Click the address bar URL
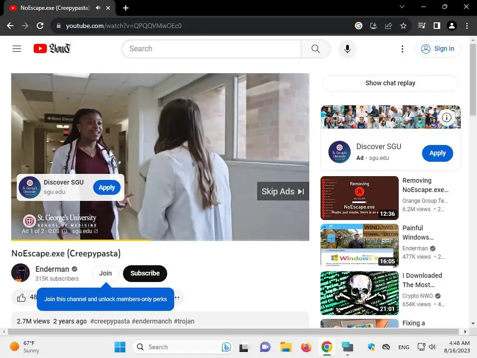Screen dimensions: 477x358 (123, 26)
